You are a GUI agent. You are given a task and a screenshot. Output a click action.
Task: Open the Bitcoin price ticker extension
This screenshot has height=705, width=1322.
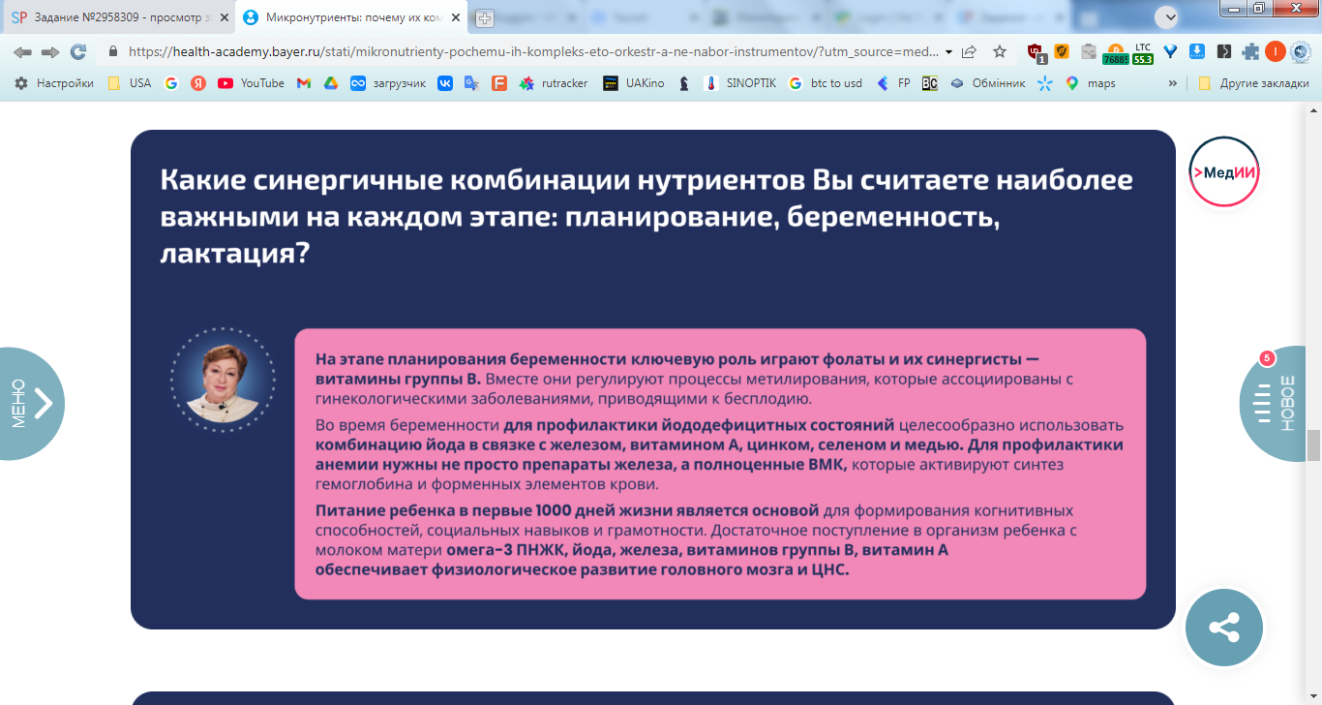pyautogui.click(x=1116, y=52)
